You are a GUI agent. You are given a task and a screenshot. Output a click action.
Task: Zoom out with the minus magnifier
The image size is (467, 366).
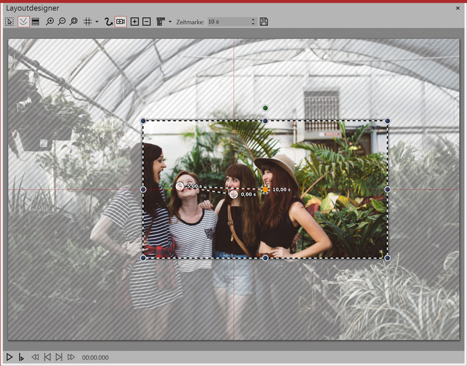[62, 22]
